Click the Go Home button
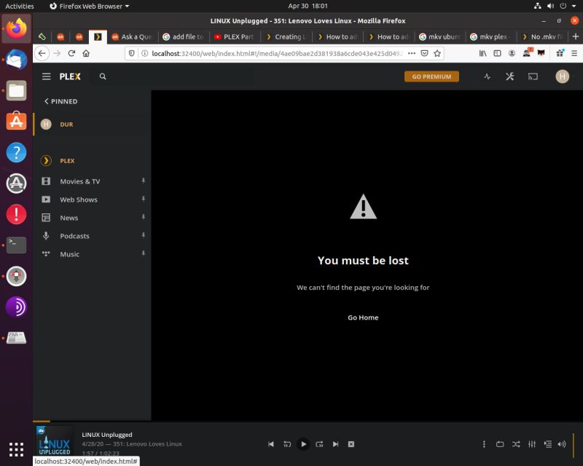Screen dimensions: 583x466 [362, 317]
